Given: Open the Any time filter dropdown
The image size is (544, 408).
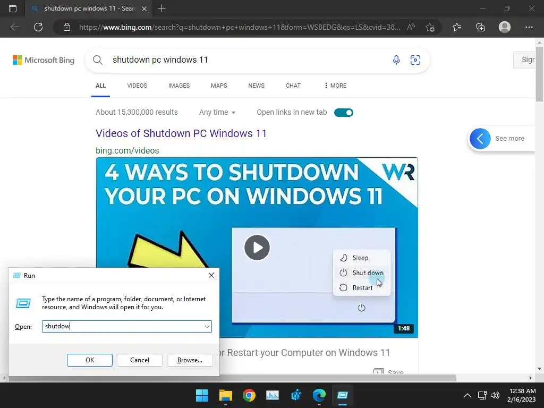Looking at the screenshot, I should pyautogui.click(x=217, y=113).
